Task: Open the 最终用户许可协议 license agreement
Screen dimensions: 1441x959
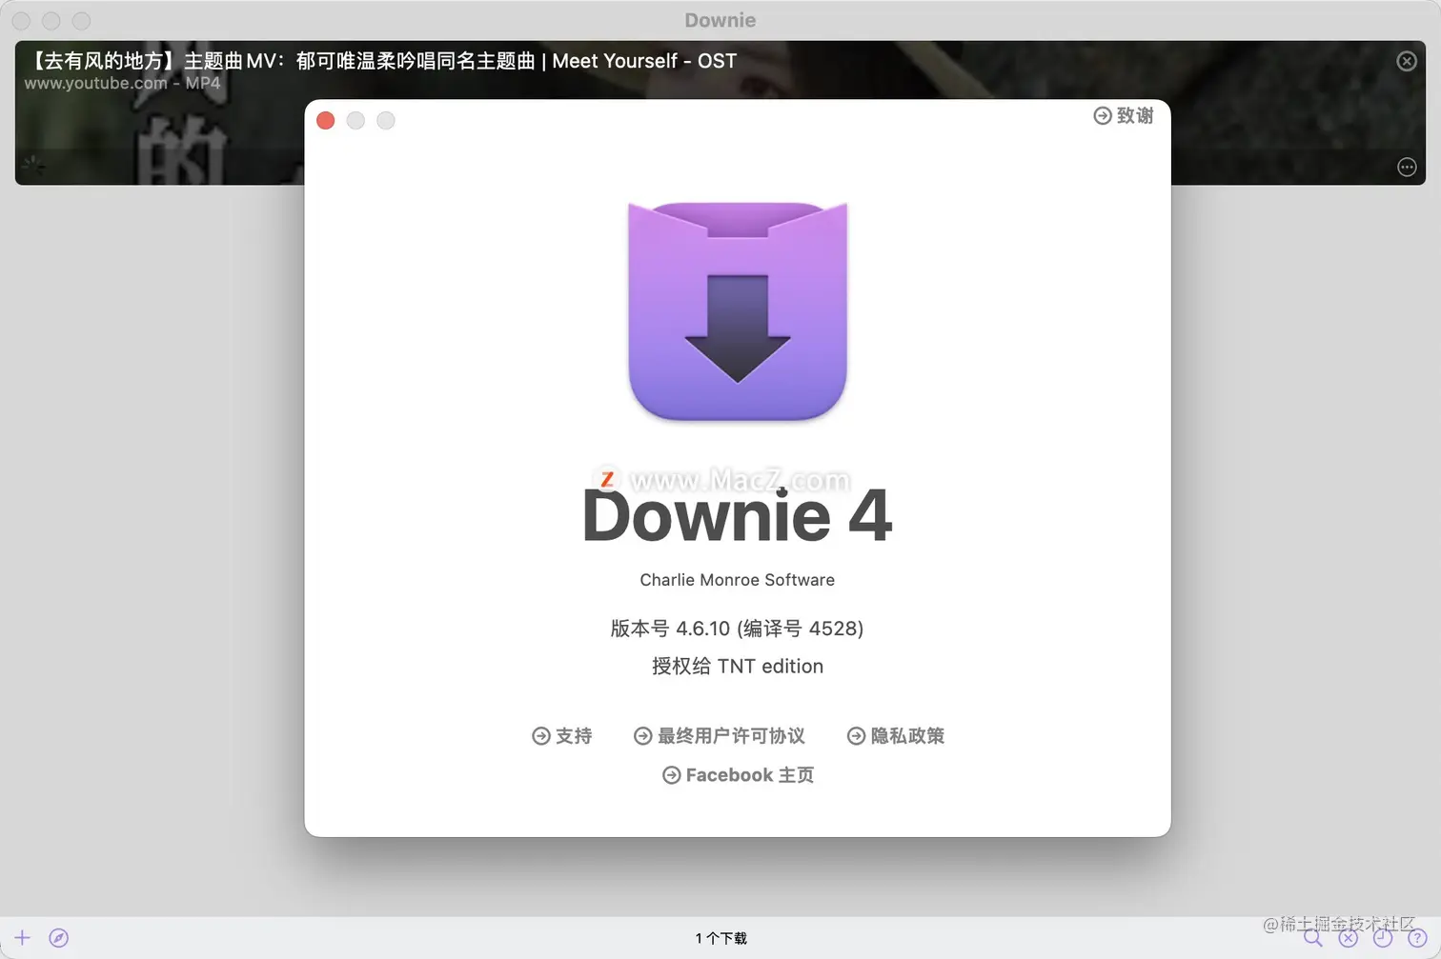Action: click(720, 735)
